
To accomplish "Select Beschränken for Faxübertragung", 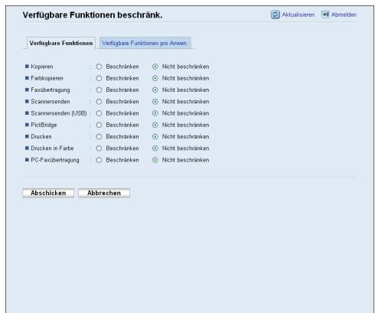I will (99, 90).
